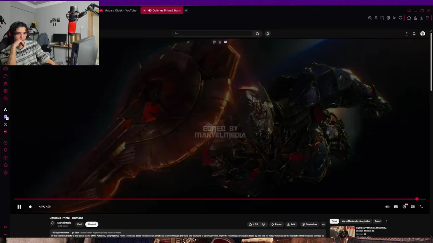The width and height of the screenshot is (433, 243).
Task: Click the YouTube search field Ara
Action: (212, 33)
